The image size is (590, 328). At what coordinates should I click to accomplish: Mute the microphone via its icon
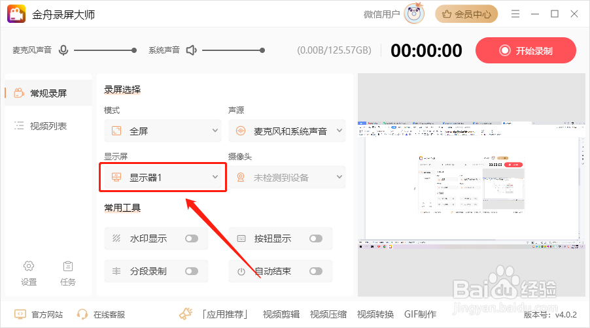[x=63, y=50]
